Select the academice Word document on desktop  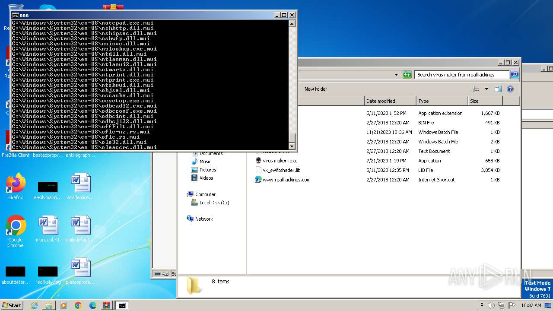[x=80, y=187]
